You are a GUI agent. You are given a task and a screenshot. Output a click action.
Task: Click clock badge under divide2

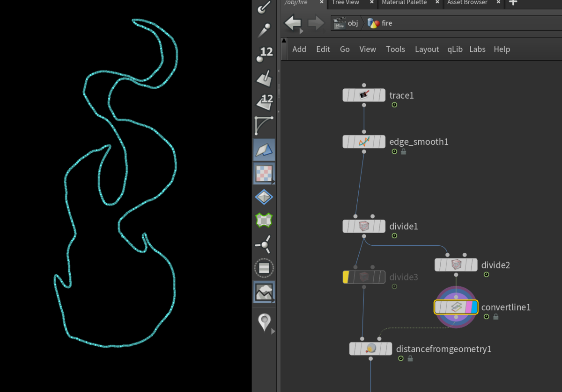(486, 275)
